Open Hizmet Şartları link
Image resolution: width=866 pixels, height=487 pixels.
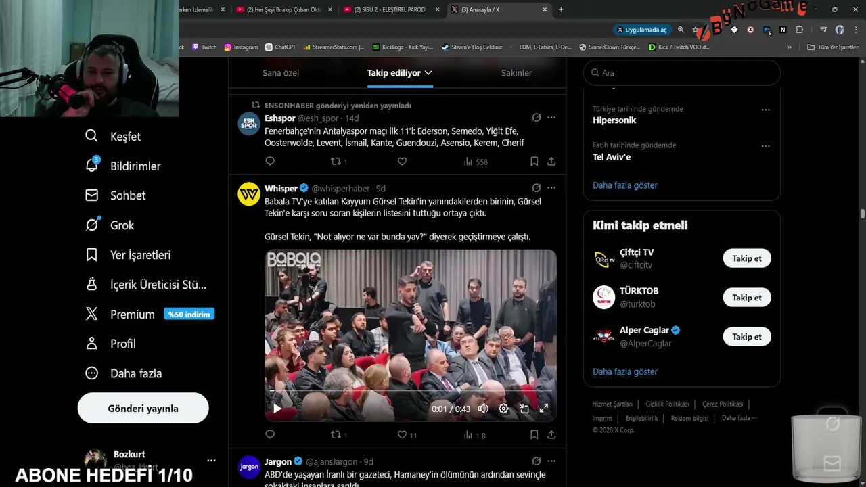(x=612, y=404)
